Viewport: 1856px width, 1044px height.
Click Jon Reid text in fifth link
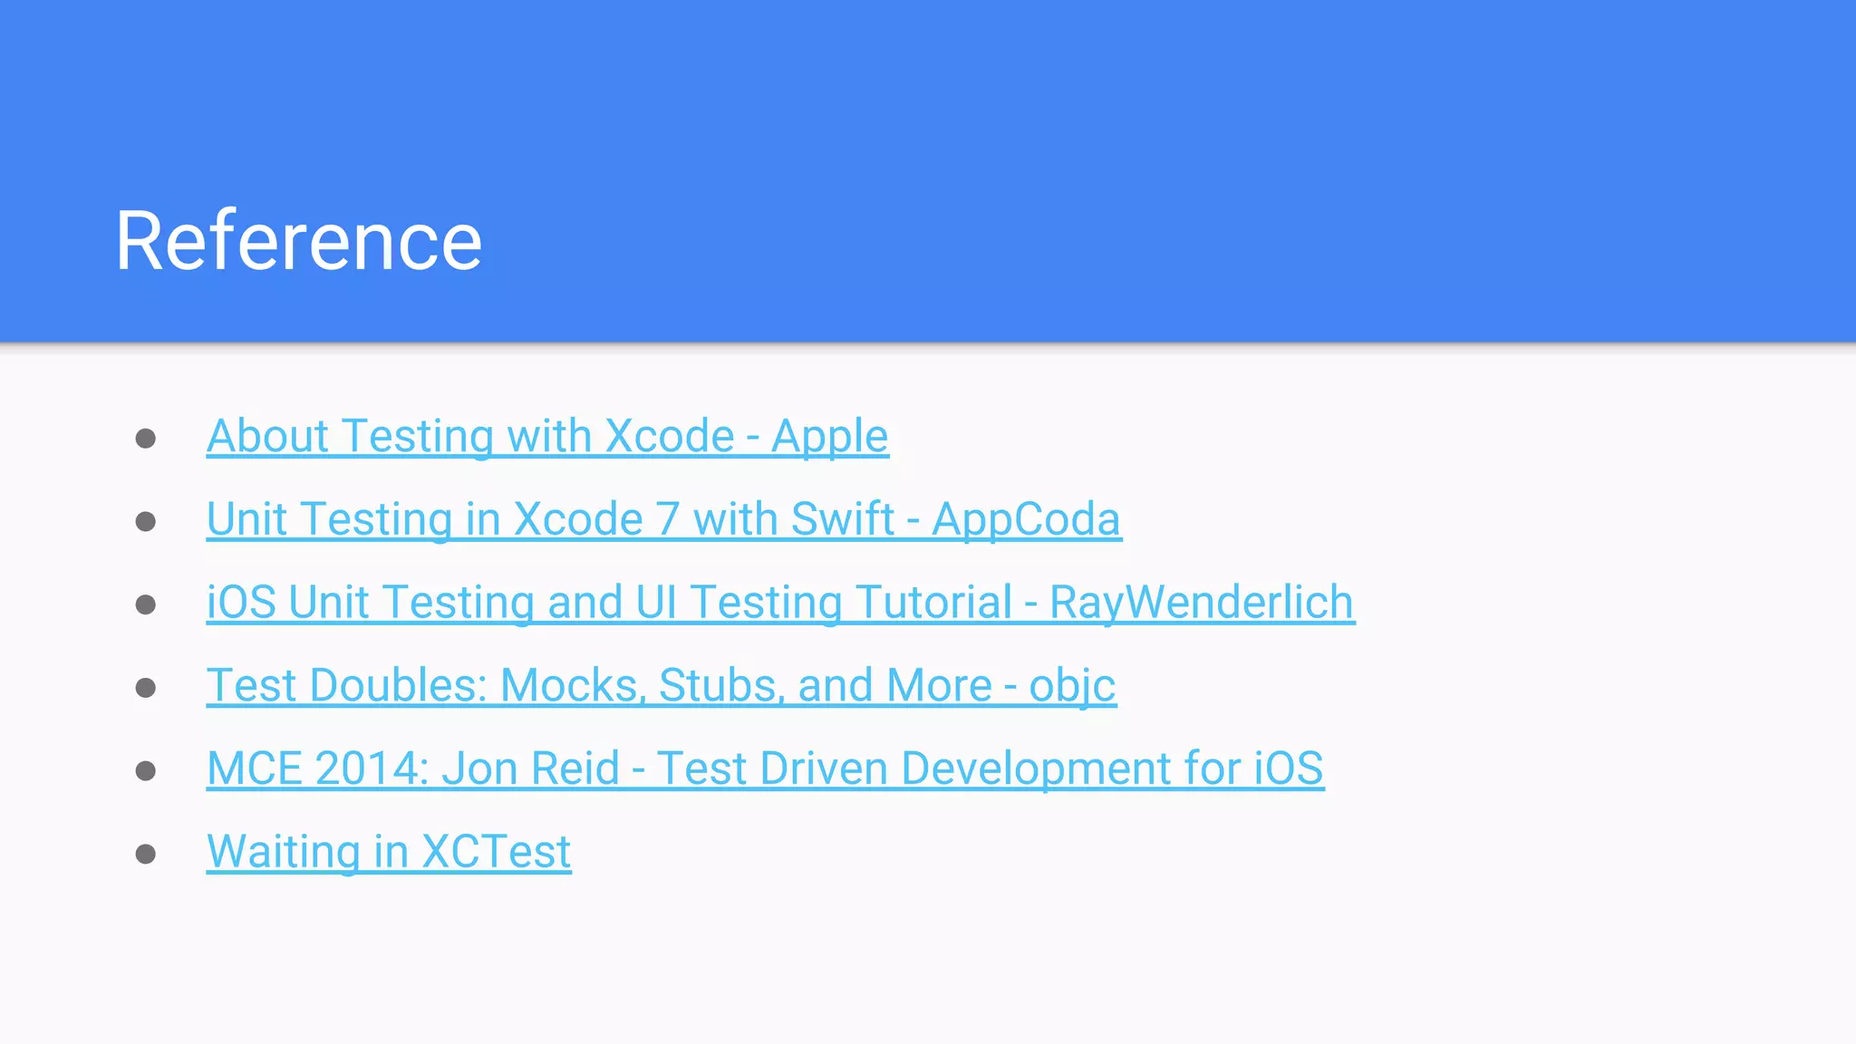pos(530,768)
